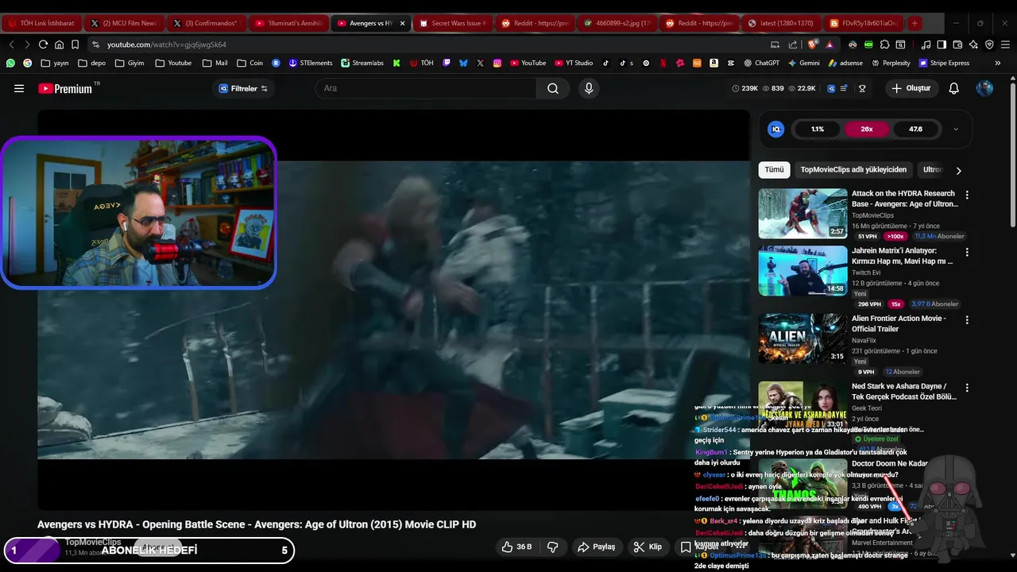Switch to Illuminati's Annihilation tab
This screenshot has height=572, width=1017.
pyautogui.click(x=288, y=23)
